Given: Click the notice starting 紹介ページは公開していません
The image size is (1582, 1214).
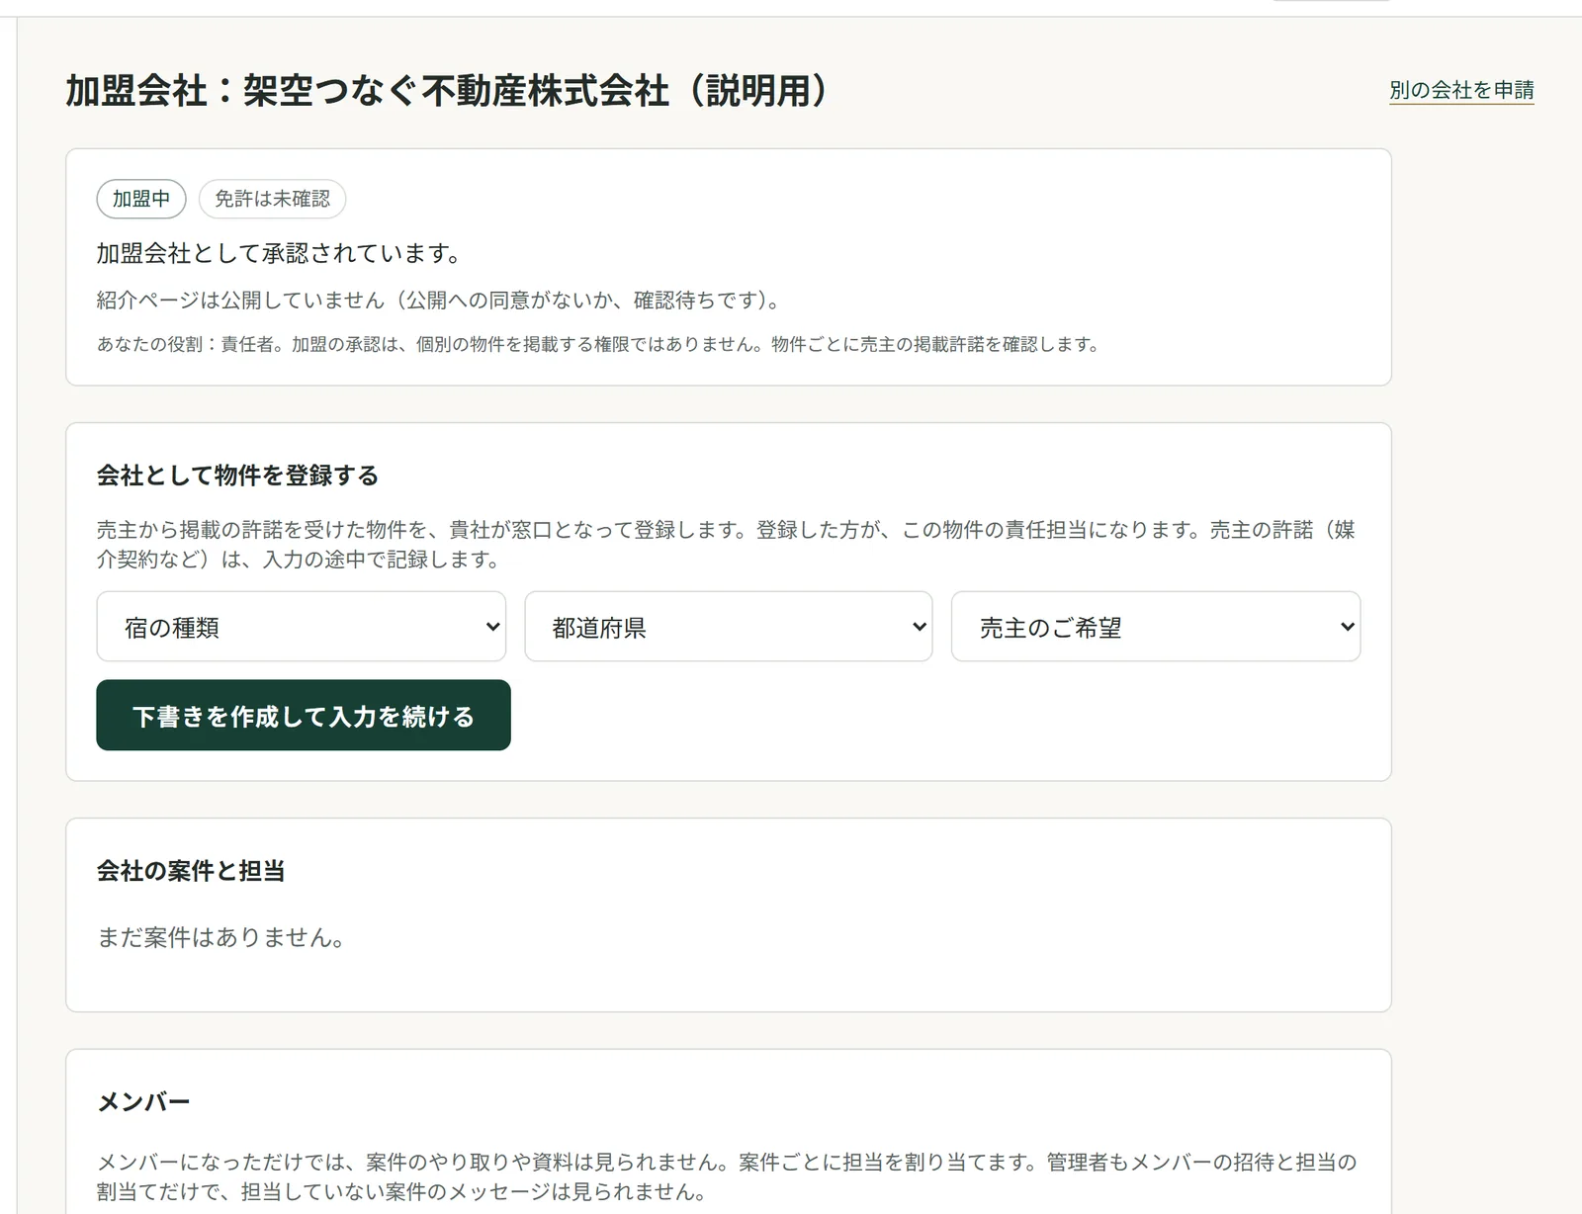Looking at the screenshot, I should (438, 301).
